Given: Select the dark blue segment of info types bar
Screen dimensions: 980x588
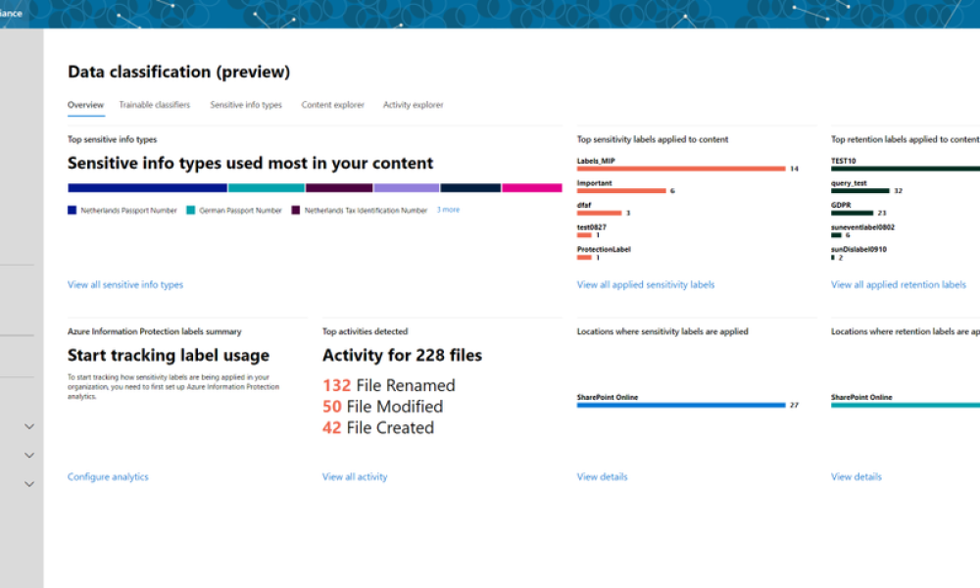Looking at the screenshot, I should (x=147, y=187).
